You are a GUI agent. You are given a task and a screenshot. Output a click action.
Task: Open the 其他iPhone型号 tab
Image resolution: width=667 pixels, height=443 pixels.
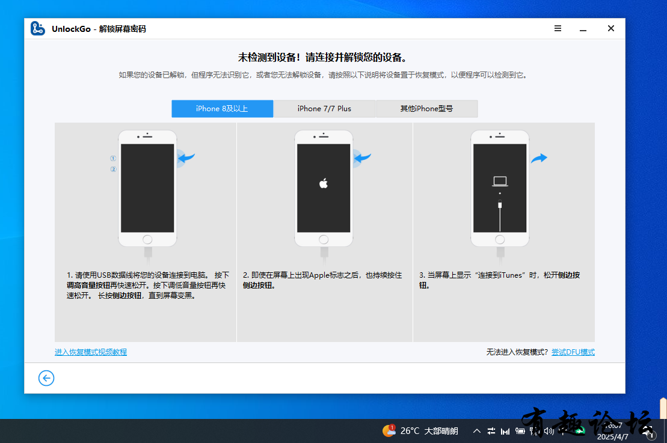426,109
